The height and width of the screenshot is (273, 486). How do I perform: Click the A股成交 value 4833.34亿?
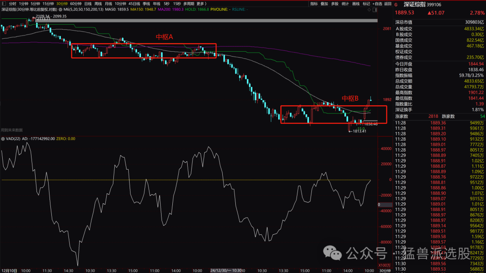tap(474, 28)
